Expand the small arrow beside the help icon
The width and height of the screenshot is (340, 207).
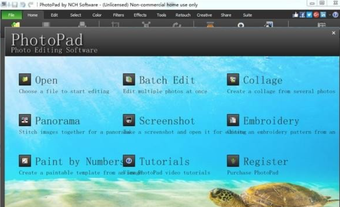329,15
